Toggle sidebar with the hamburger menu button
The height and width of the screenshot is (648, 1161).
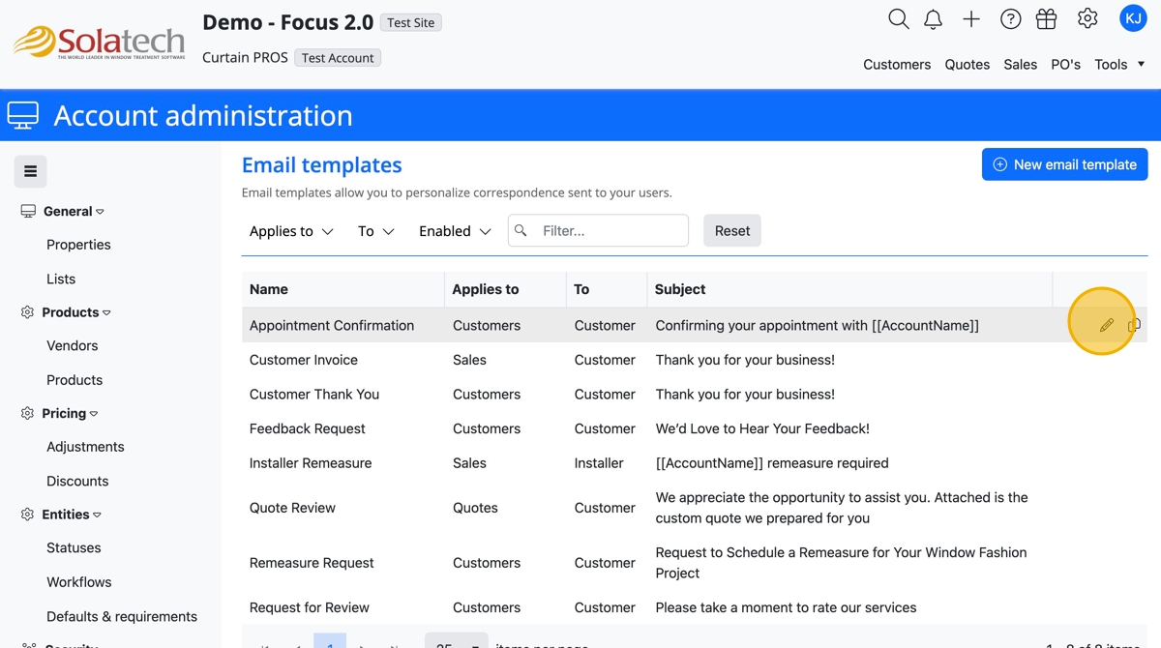tap(30, 171)
